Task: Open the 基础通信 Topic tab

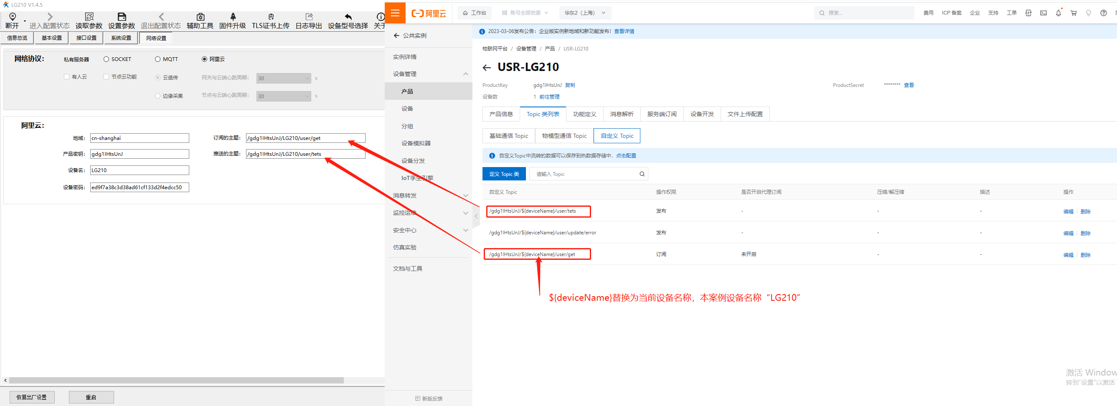Action: tap(509, 136)
